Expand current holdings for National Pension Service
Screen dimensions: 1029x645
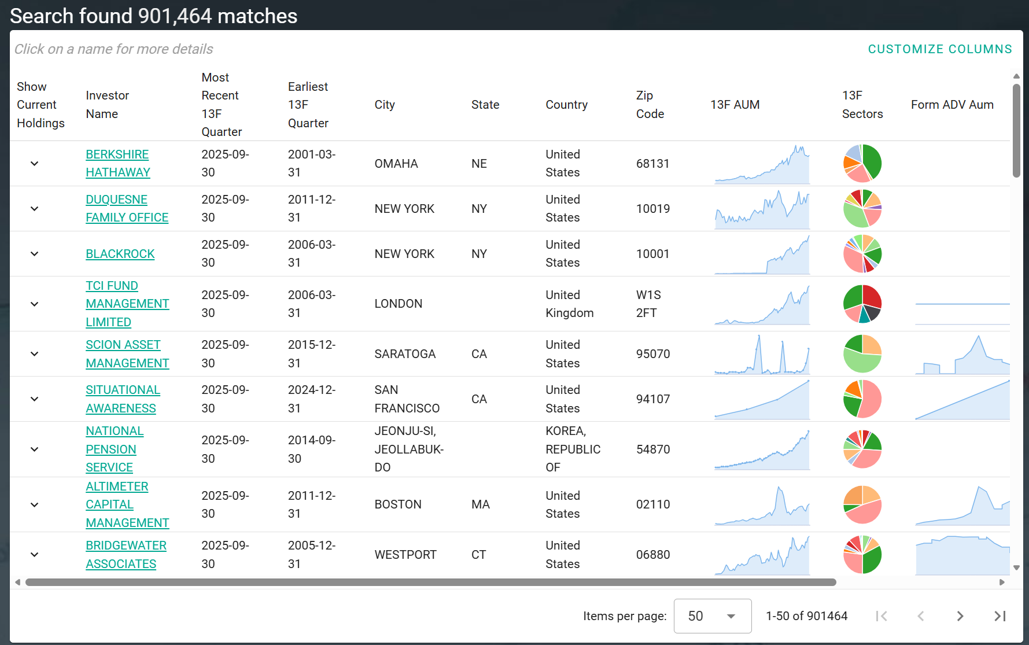35,449
